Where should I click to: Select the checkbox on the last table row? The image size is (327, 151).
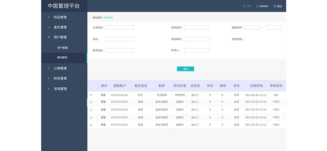91,125
